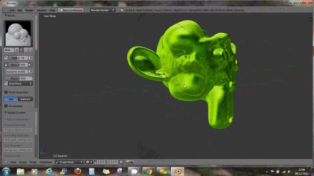The image size is (314, 176).
Task: Click the 3D view editor type icon left of View
Action: (6, 162)
